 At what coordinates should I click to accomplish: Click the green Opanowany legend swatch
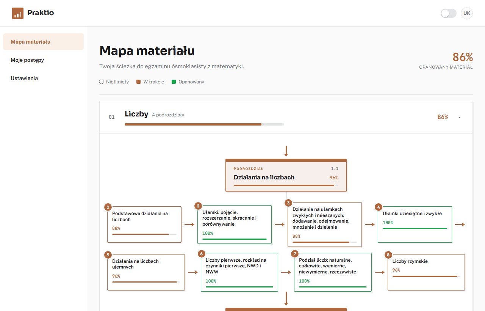point(174,82)
